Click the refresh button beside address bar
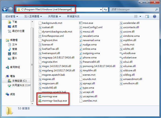The image size is (161, 118). click(x=105, y=10)
